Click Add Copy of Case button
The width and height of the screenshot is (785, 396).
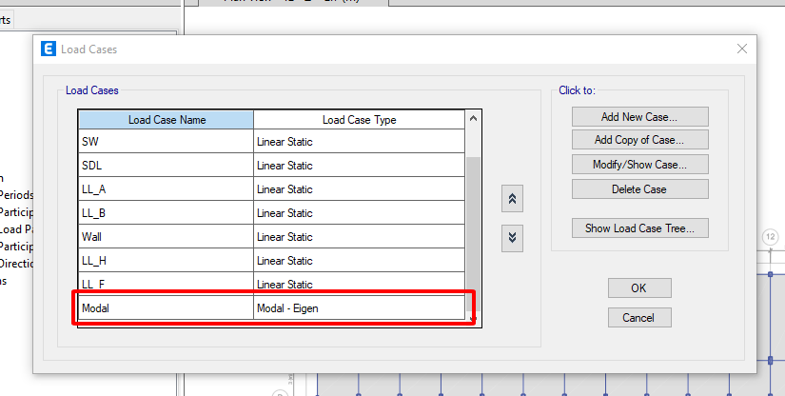point(639,140)
